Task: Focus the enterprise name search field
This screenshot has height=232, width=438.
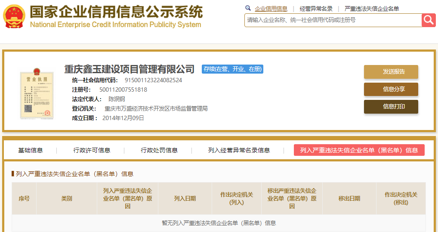Action: point(333,20)
